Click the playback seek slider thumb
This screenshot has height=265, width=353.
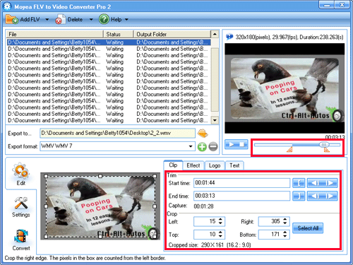(x=324, y=145)
